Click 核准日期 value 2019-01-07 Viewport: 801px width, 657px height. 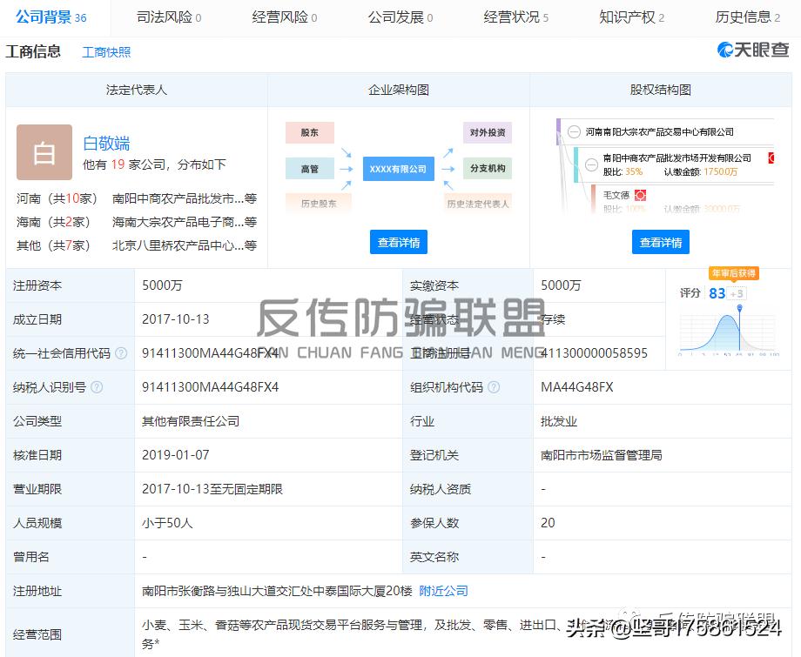(176, 455)
